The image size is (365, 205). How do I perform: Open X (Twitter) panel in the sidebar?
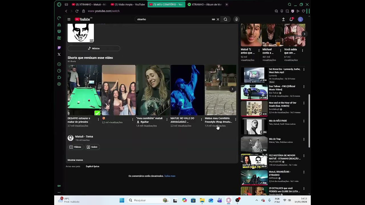click(59, 54)
